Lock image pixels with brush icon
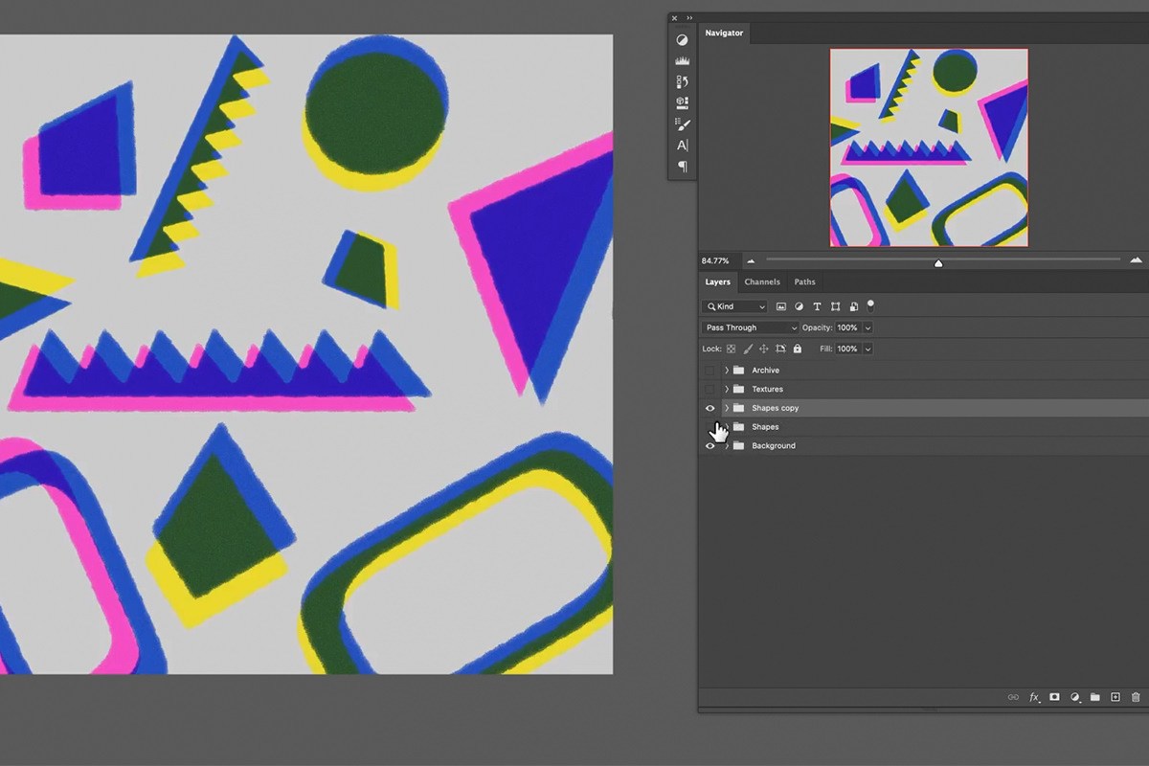1149x766 pixels. [x=748, y=349]
